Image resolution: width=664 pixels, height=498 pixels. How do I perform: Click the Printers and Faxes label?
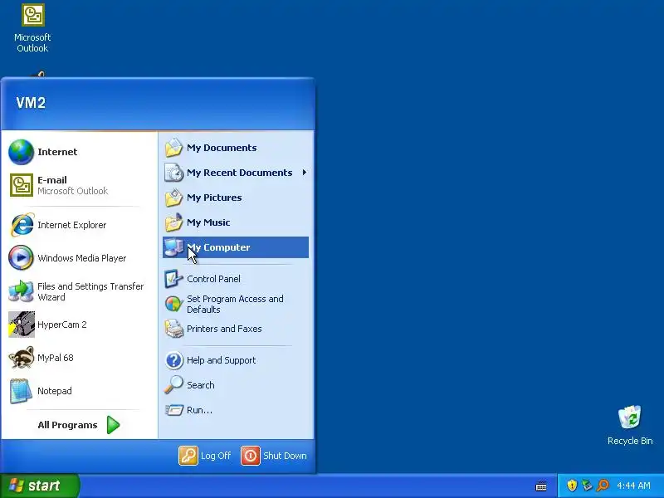point(224,329)
